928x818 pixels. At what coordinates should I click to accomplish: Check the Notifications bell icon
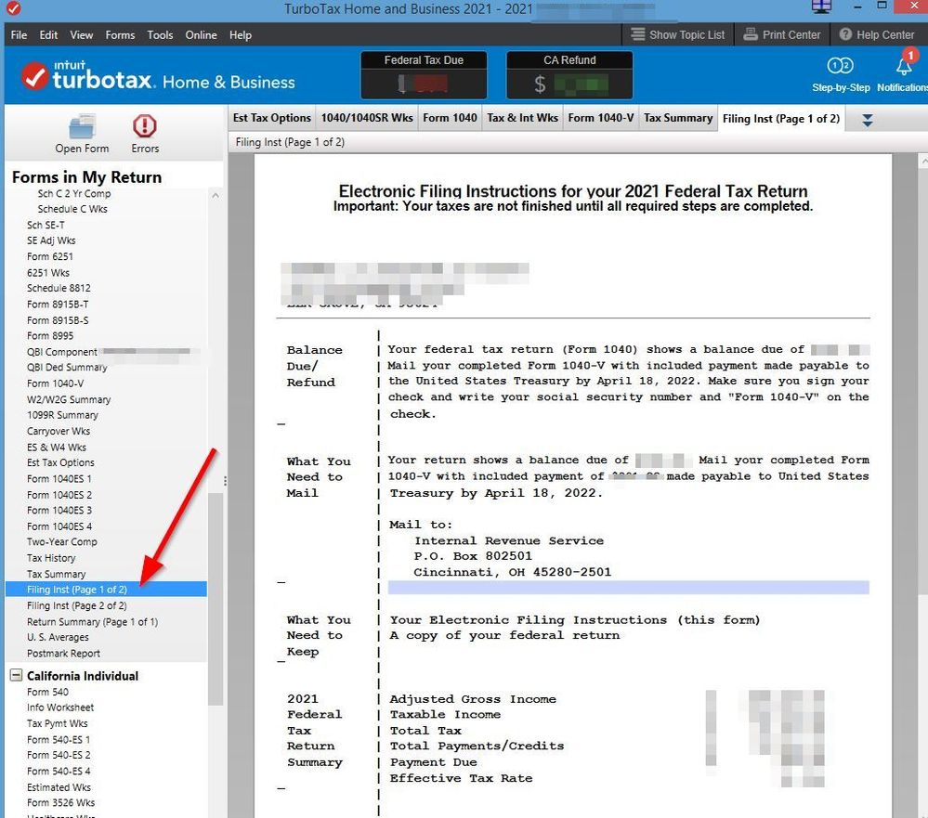coord(905,64)
